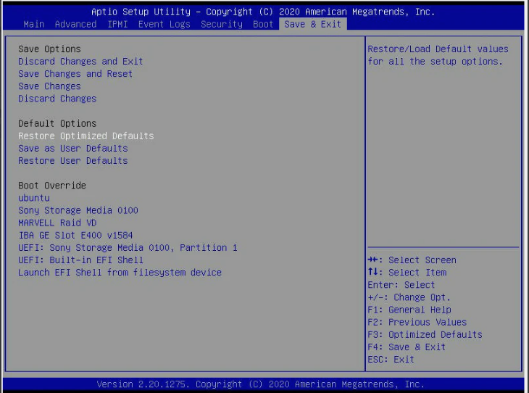
Task: Click the left-right arrows Select Screen hint
Action: [412, 260]
